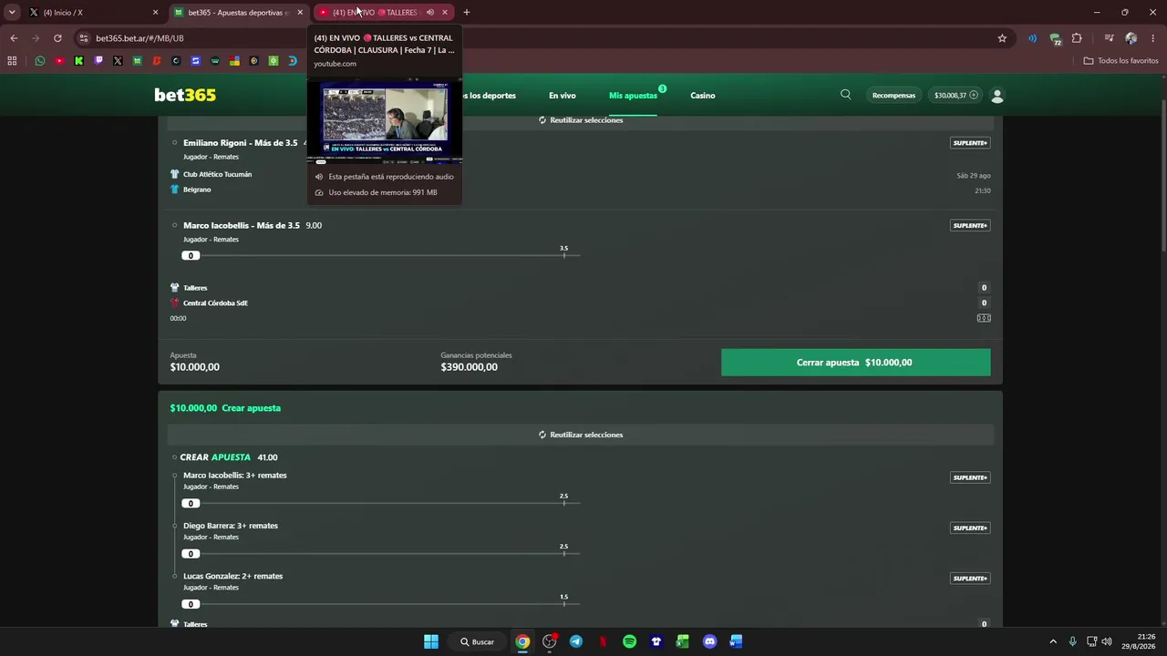The image size is (1167, 656).
Task: Click Reutilizar selecciones above Emiliano Rigoni
Action: [x=581, y=120]
